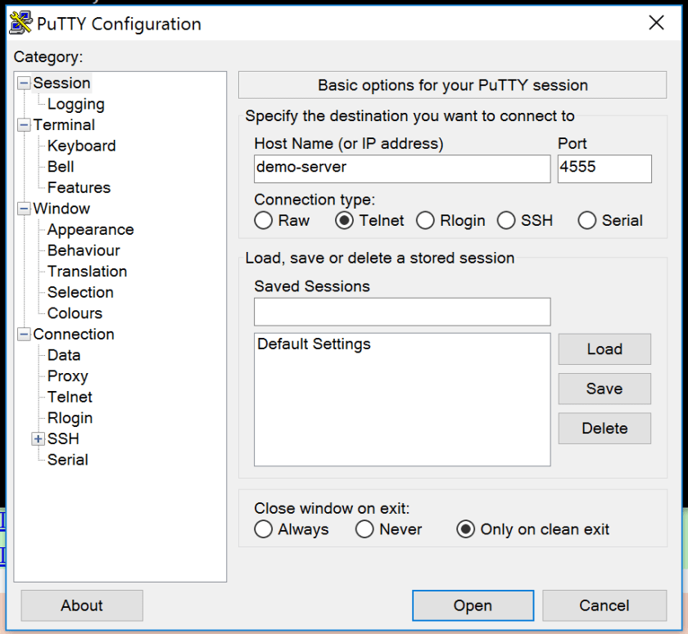Collapse the Session tree node
The height and width of the screenshot is (634, 688).
pos(24,83)
